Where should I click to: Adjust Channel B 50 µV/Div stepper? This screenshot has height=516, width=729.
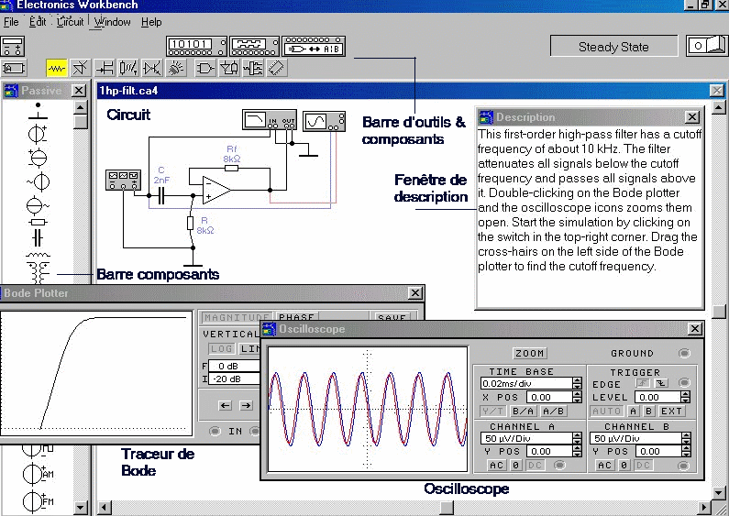click(x=686, y=438)
